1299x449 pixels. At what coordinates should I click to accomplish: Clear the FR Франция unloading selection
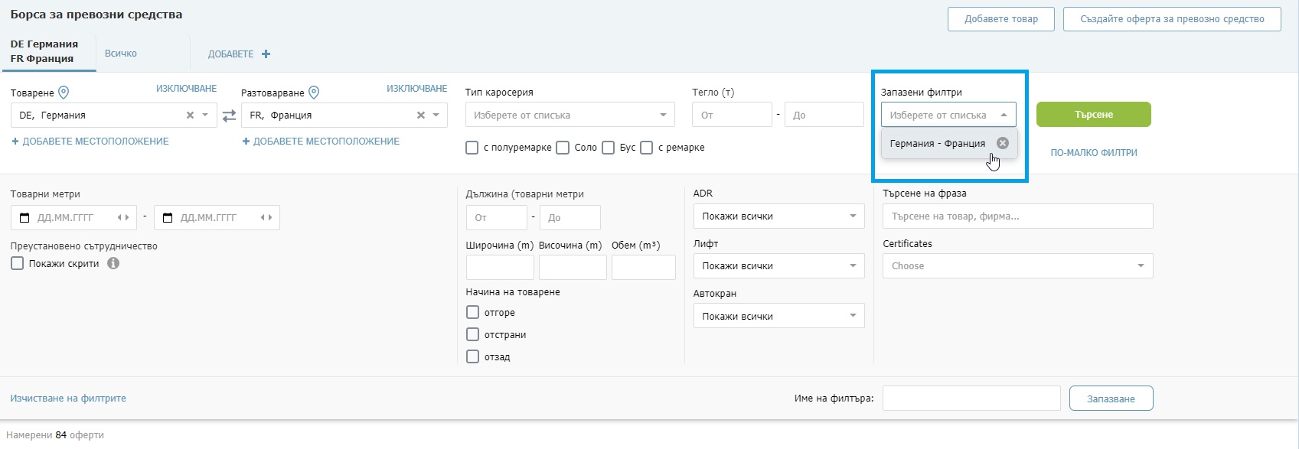click(420, 116)
